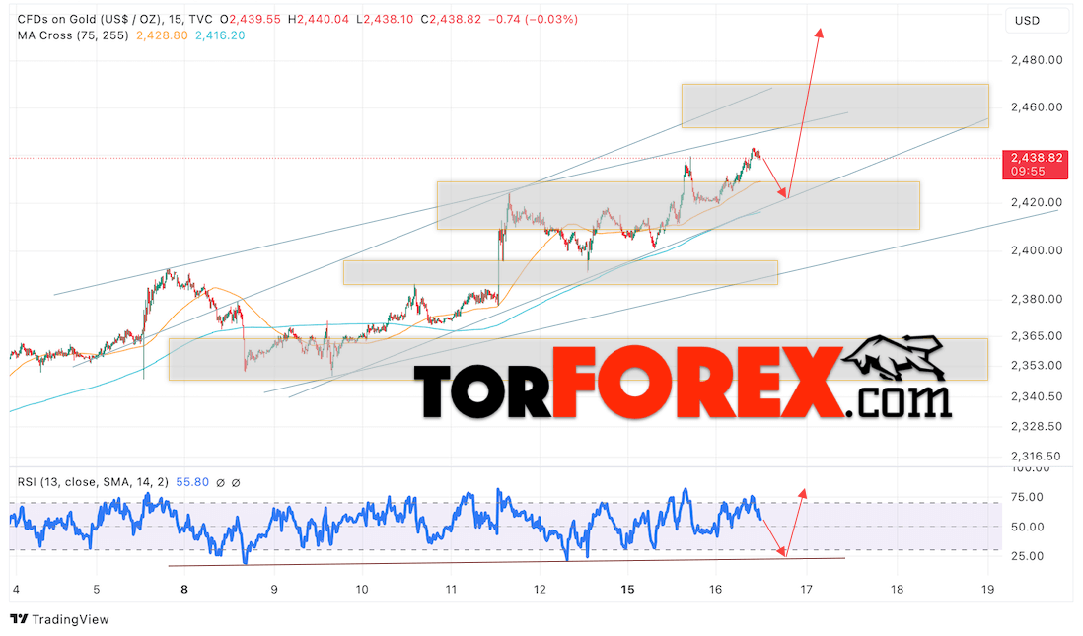Viewport: 1083px width, 636px height.
Task: Click the 2,460.00 price axis label
Action: pos(1036,107)
